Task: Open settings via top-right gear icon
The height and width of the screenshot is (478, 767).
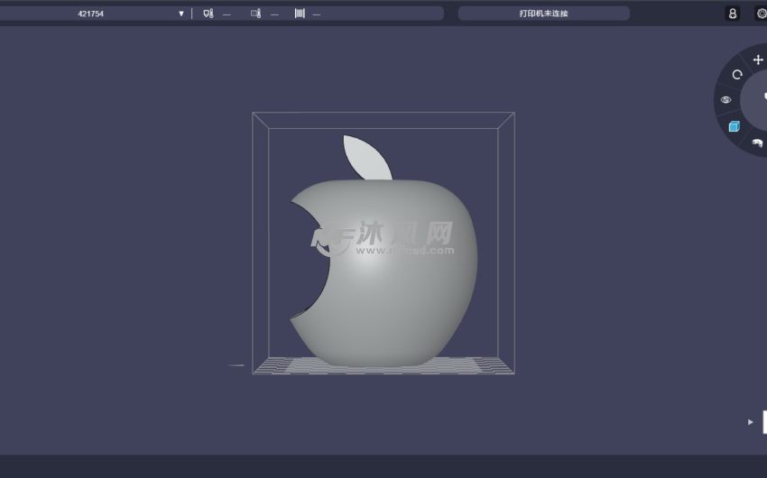Action: [761, 14]
